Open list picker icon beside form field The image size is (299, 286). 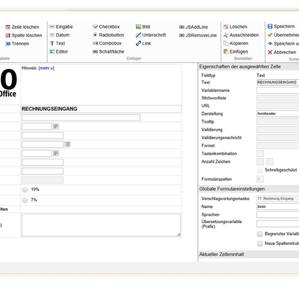pyautogui.click(x=67, y=144)
